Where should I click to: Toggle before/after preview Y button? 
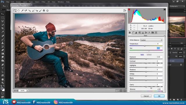pyautogui.click(x=117, y=90)
